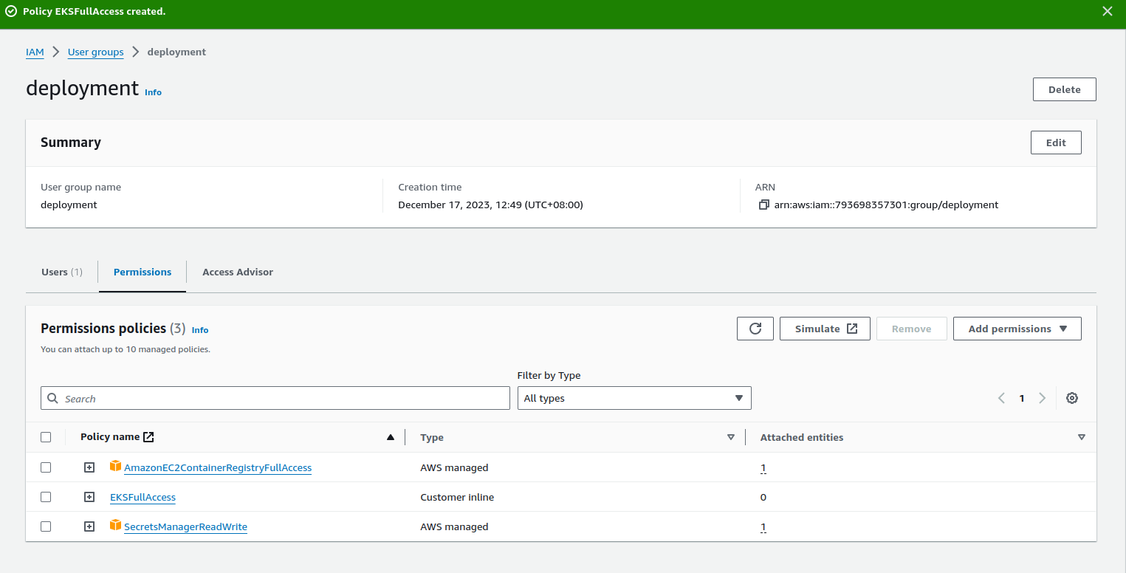Tick the EKSFullAccess policy checkbox
This screenshot has width=1126, height=573.
point(46,497)
